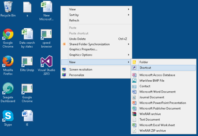Click Undo Delete in the context menu
Image resolution: width=198 pixels, height=136 pixels.
(x=78, y=39)
